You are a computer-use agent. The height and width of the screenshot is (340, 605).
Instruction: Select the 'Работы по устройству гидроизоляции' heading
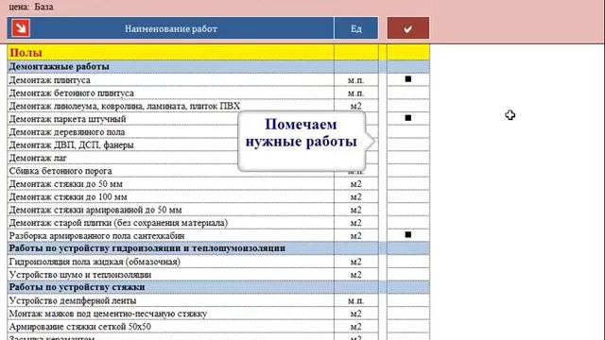(147, 248)
